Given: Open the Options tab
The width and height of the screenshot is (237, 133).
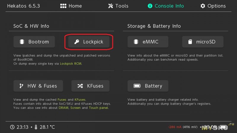Looking at the screenshot, I should point(213,6).
